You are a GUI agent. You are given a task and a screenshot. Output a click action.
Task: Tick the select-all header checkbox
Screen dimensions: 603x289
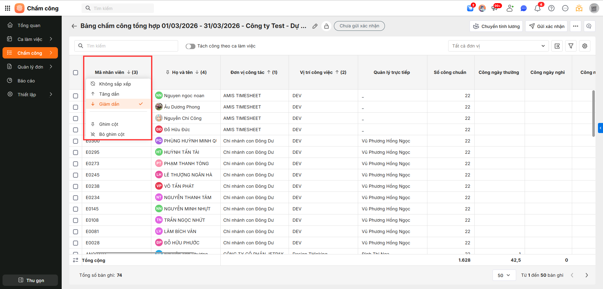click(76, 73)
